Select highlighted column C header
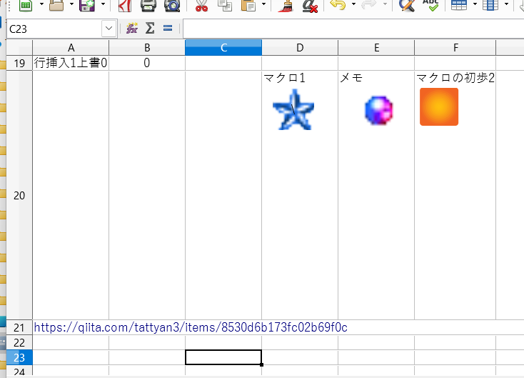This screenshot has width=524, height=378. tap(223, 47)
